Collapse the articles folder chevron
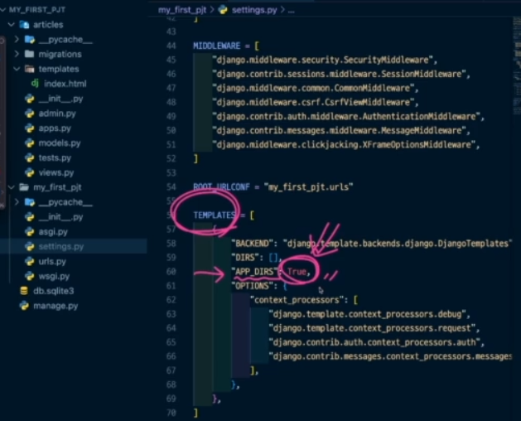The height and width of the screenshot is (421, 521). click(12, 25)
